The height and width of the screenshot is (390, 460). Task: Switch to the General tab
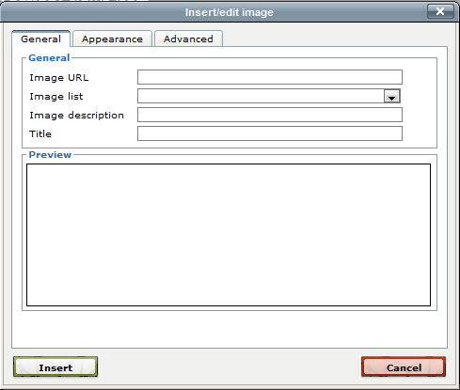click(x=40, y=39)
